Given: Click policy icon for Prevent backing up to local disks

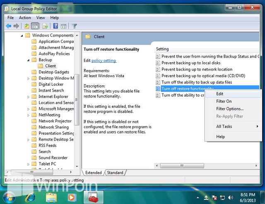Looking at the screenshot, I should pos(158,63).
